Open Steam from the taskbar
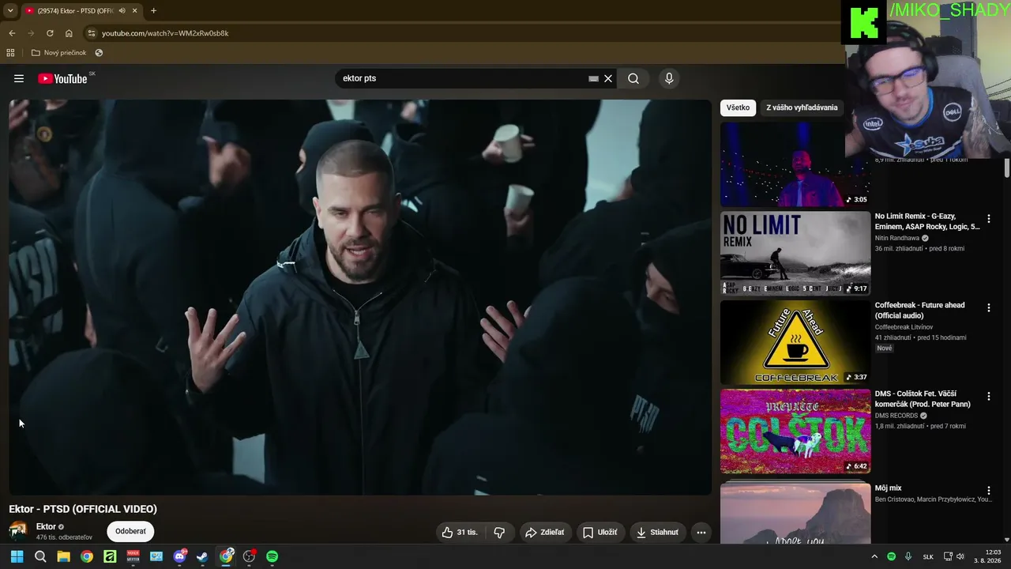Viewport: 1011px width, 569px height. 202,556
